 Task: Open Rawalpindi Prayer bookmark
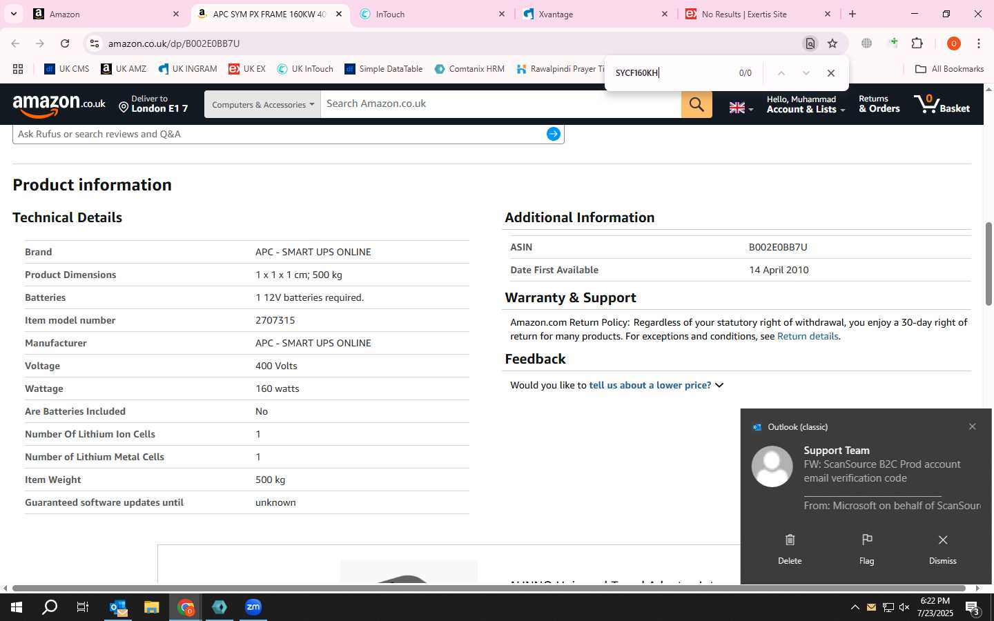pos(560,69)
